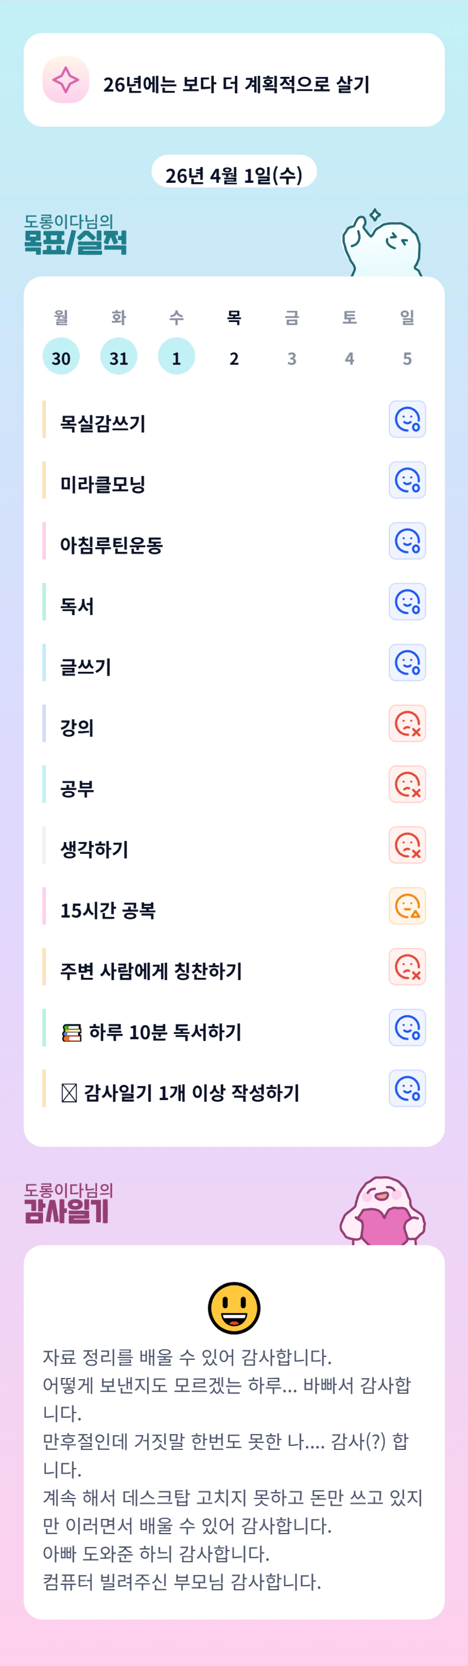The width and height of the screenshot is (468, 1666).
Task: Click the gratitude journal entry text
Action: [x=233, y=1468]
